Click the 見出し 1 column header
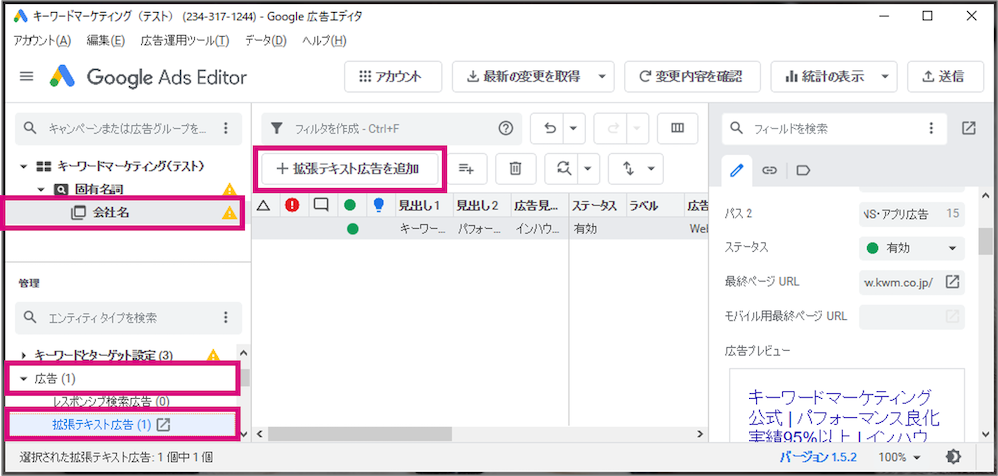This screenshot has height=476, width=998. click(419, 205)
